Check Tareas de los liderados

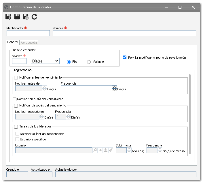coord(16,127)
